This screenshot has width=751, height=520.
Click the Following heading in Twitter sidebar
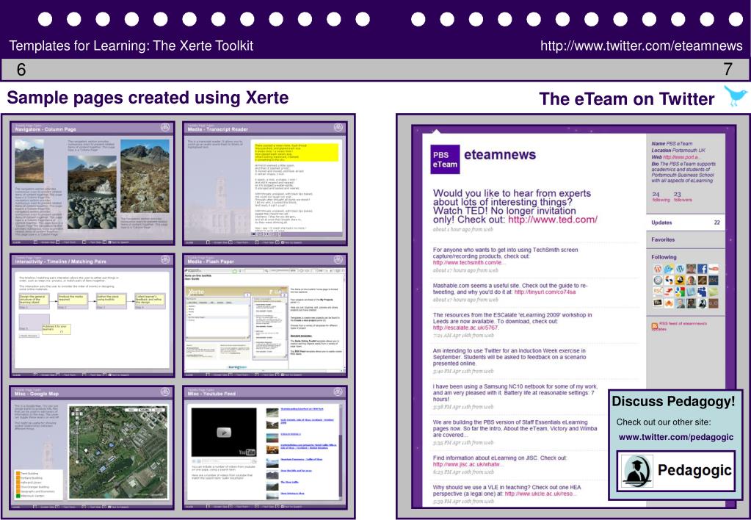[x=664, y=257]
